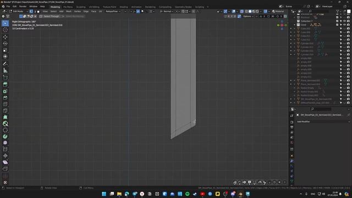352x198 pixels.
Task: Open the outliner filter dropdown
Action: (338, 11)
